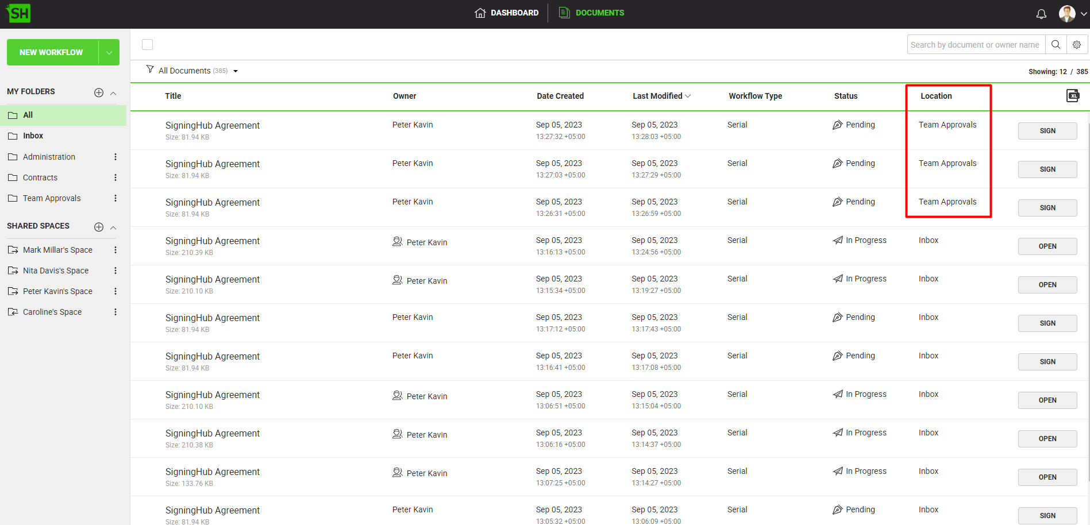
Task: Open the Team Approvals folder
Action: [x=52, y=198]
